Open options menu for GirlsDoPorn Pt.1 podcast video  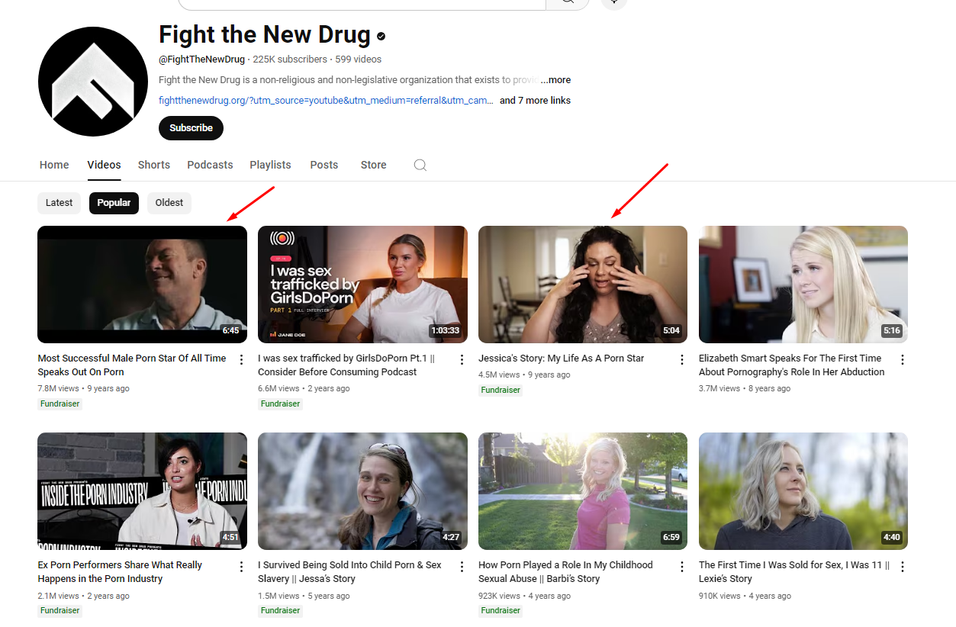462,359
